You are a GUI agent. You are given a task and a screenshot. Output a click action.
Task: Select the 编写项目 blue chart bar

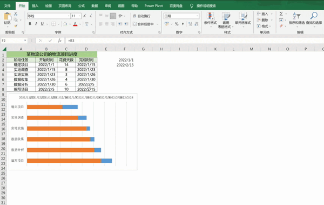[106, 161]
